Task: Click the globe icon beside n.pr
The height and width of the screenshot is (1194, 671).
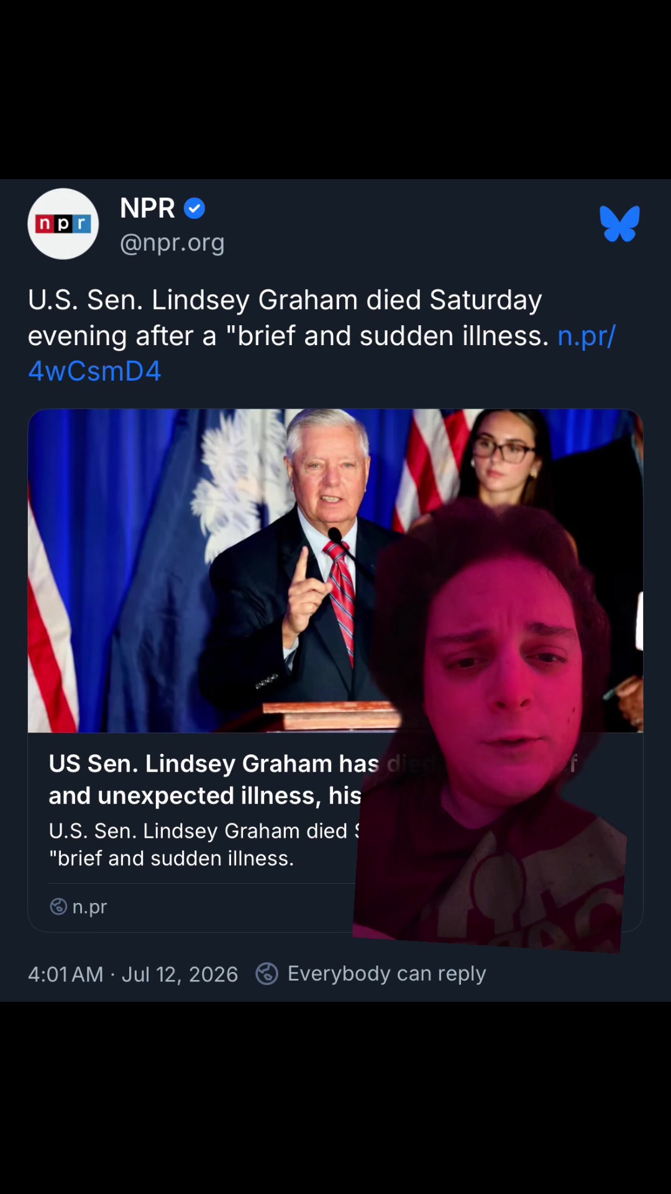Action: tap(58, 907)
